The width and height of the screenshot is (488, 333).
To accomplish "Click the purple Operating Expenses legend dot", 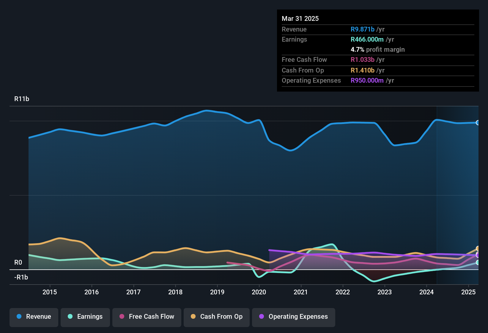I will (261, 317).
